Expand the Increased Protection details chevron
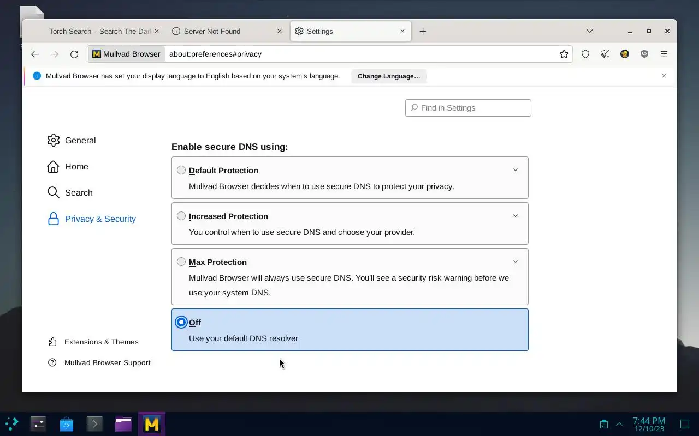Screen dimensions: 699x436 [515, 216]
